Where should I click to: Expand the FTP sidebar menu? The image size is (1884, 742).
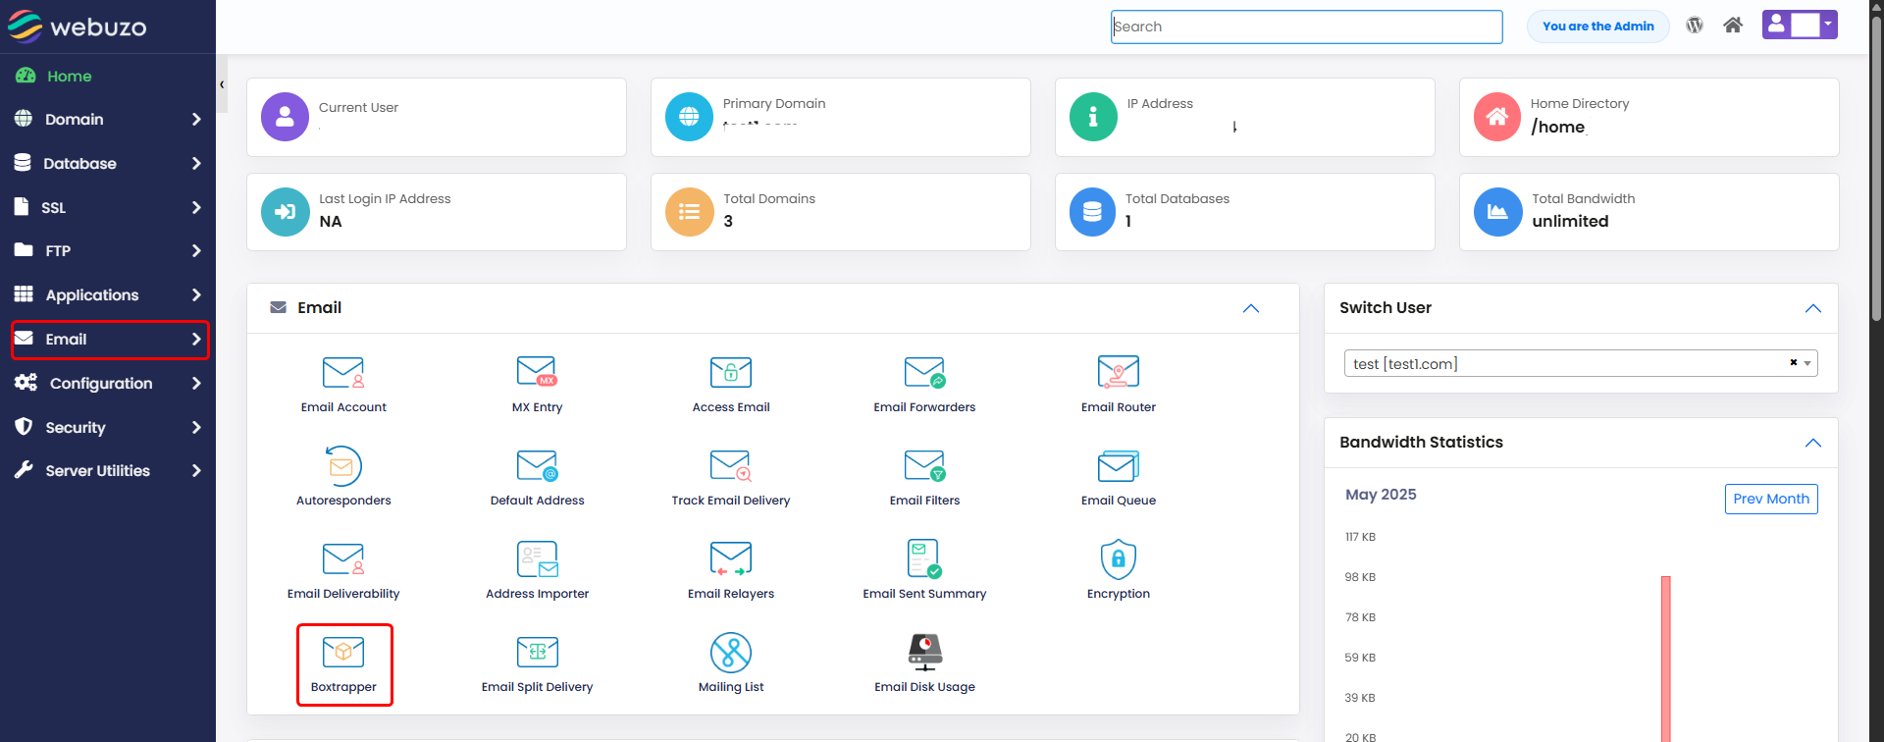coord(108,250)
